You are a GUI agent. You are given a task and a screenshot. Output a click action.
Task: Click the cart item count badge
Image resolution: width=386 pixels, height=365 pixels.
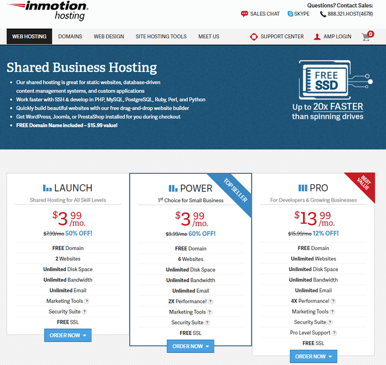(x=370, y=34)
